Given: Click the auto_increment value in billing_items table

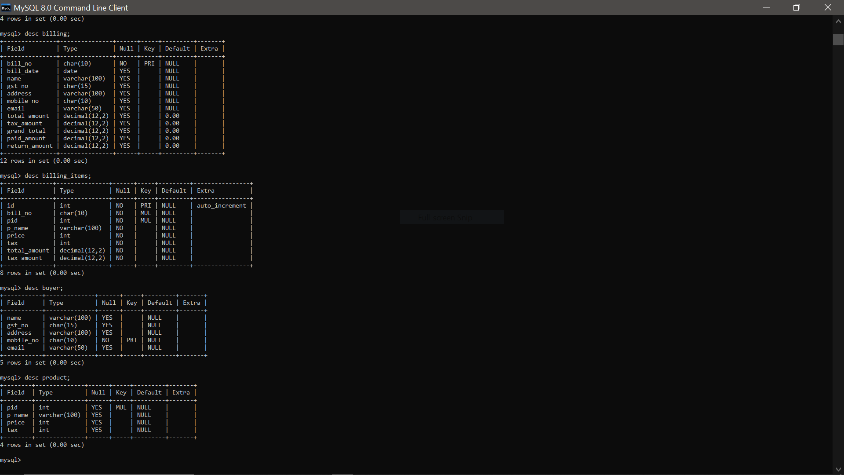Looking at the screenshot, I should pyautogui.click(x=221, y=205).
